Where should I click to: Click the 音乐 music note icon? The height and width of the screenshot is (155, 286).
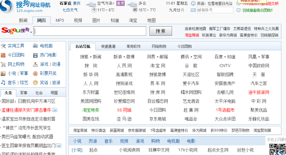tap(3, 82)
